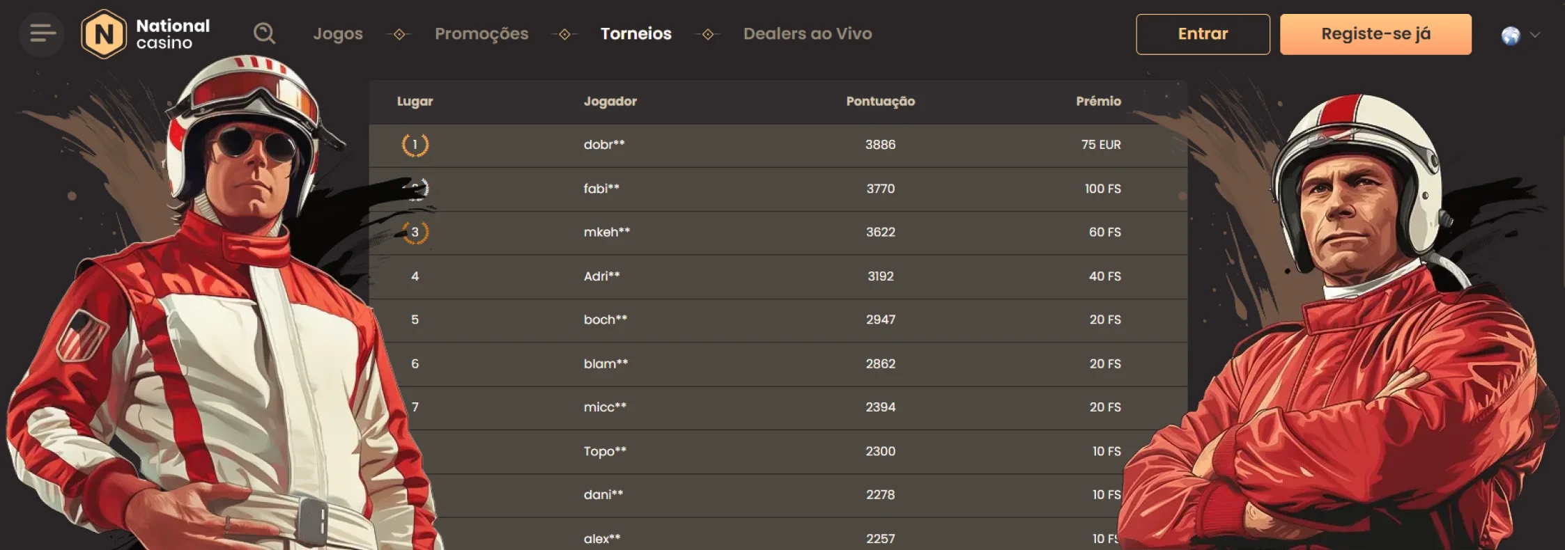1565x550 pixels.
Task: Click the third place laurel badge
Action: coord(415,232)
